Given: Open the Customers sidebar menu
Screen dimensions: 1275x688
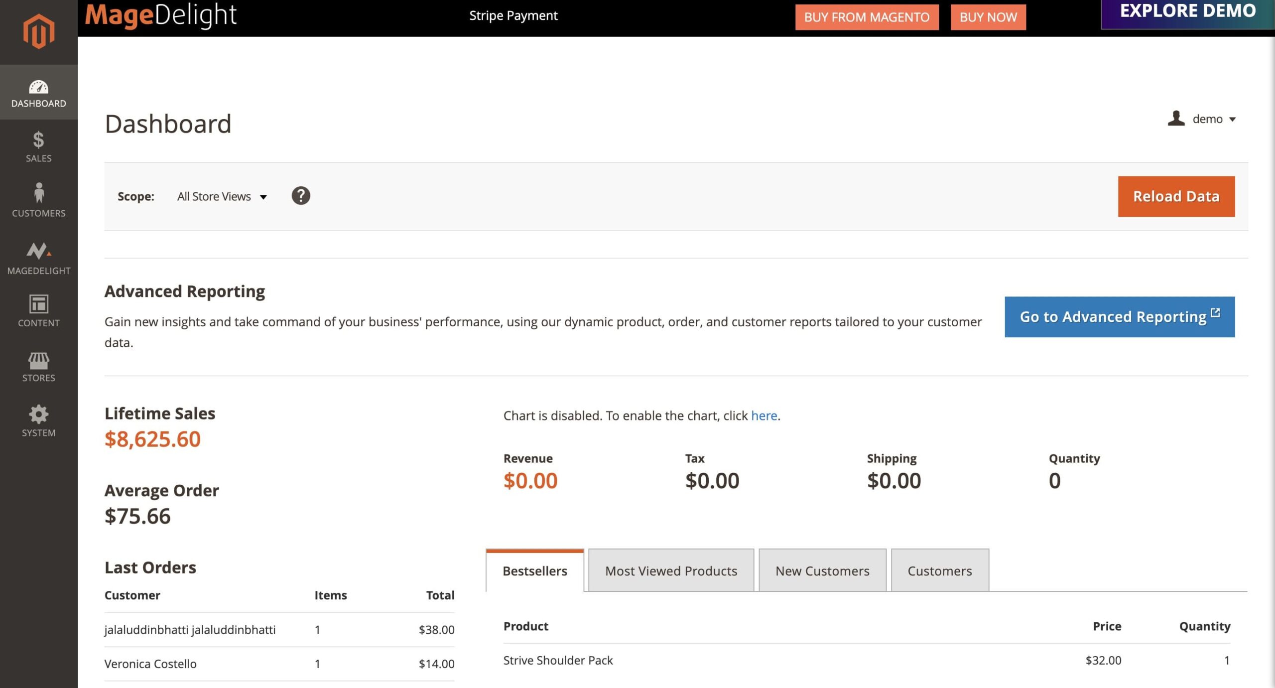Looking at the screenshot, I should tap(38, 200).
